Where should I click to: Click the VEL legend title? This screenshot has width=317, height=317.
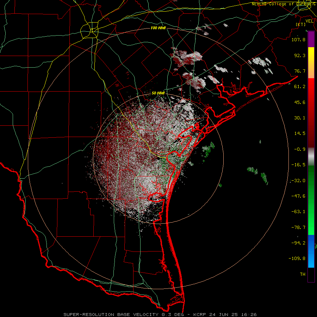309,21
